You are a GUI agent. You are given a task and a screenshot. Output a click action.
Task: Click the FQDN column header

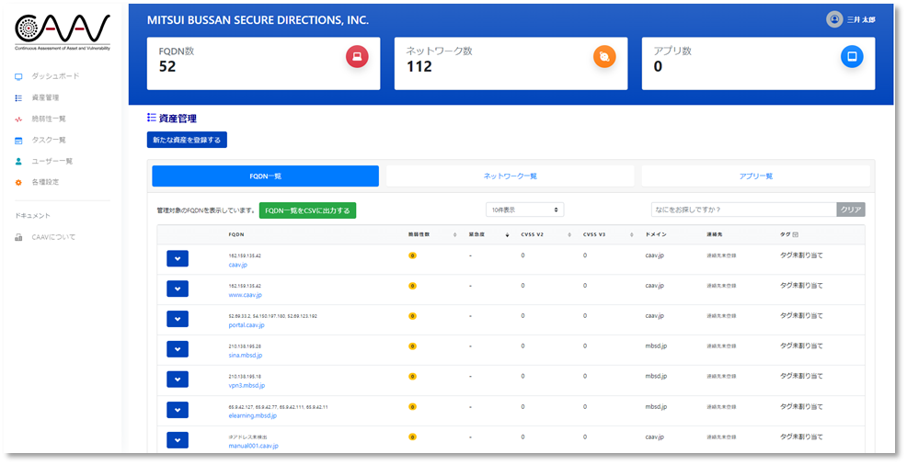click(x=235, y=234)
